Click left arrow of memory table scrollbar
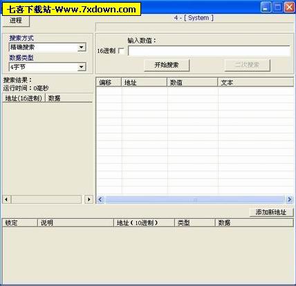Image resolution: width=296 pixels, height=286 pixels. point(100,200)
